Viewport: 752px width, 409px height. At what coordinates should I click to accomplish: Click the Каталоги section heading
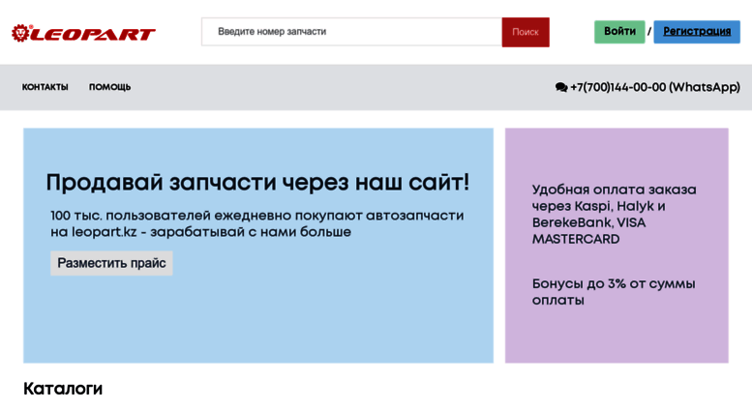pyautogui.click(x=63, y=389)
